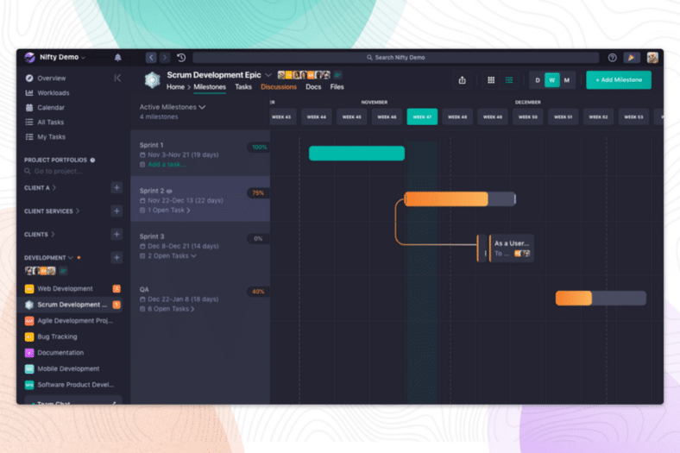The image size is (680, 453).
Task: Open Agile Development Proj project
Action: click(75, 321)
